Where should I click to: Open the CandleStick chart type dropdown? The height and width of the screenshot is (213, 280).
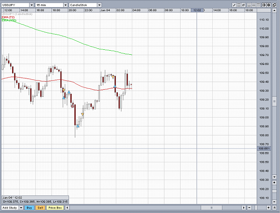tap(99, 5)
